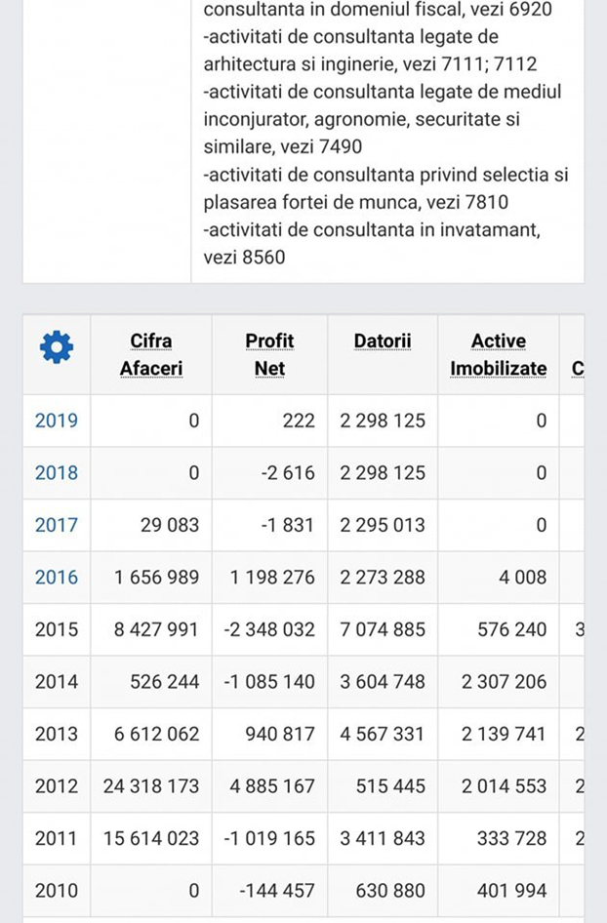Viewport: 607px width, 923px height.
Task: Click the 2019 debts value 2 298 125
Action: pyautogui.click(x=382, y=421)
